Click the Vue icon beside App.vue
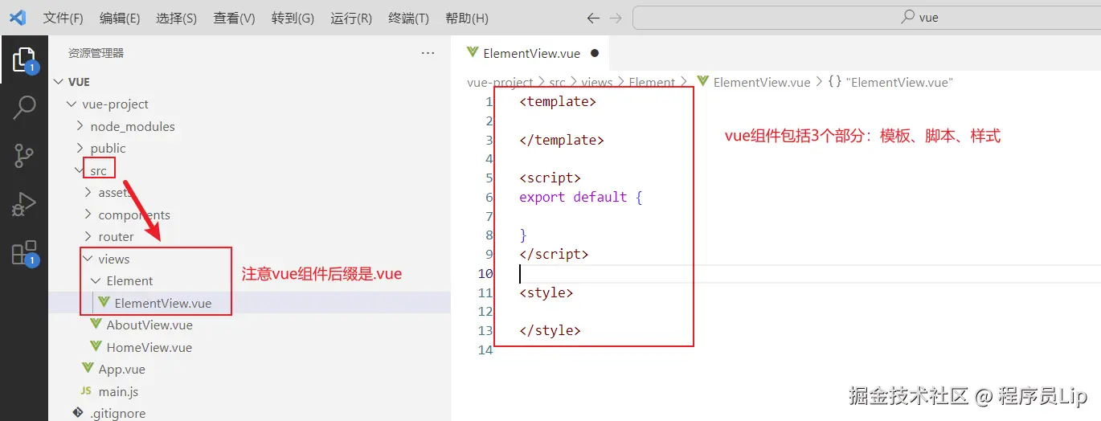Viewport: 1101px width, 421px height. click(88, 369)
